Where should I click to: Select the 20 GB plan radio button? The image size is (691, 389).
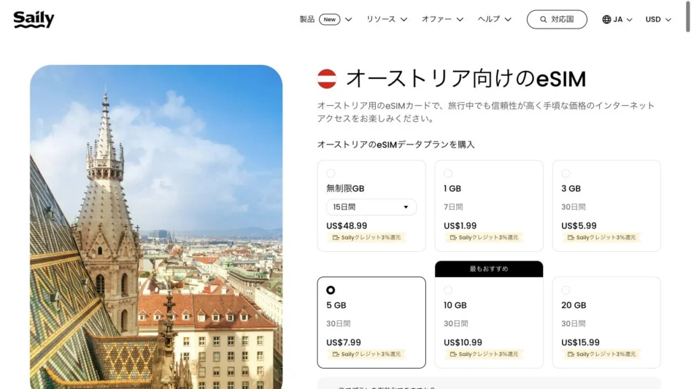click(566, 290)
